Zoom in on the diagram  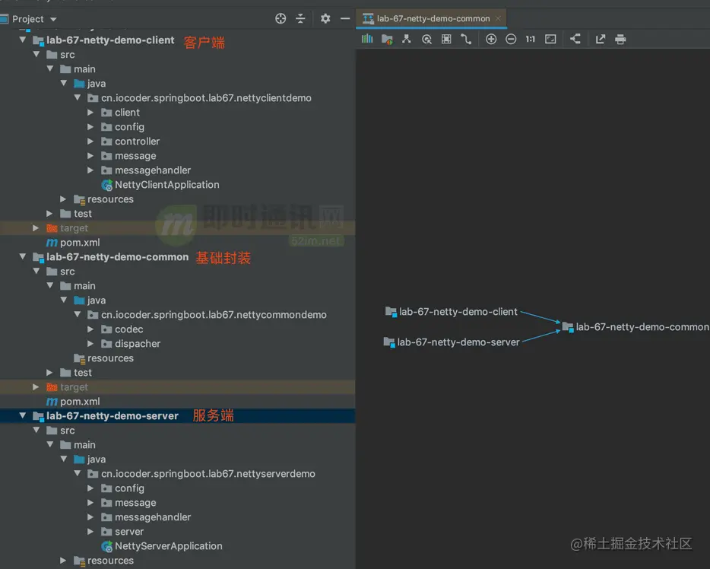(x=491, y=39)
